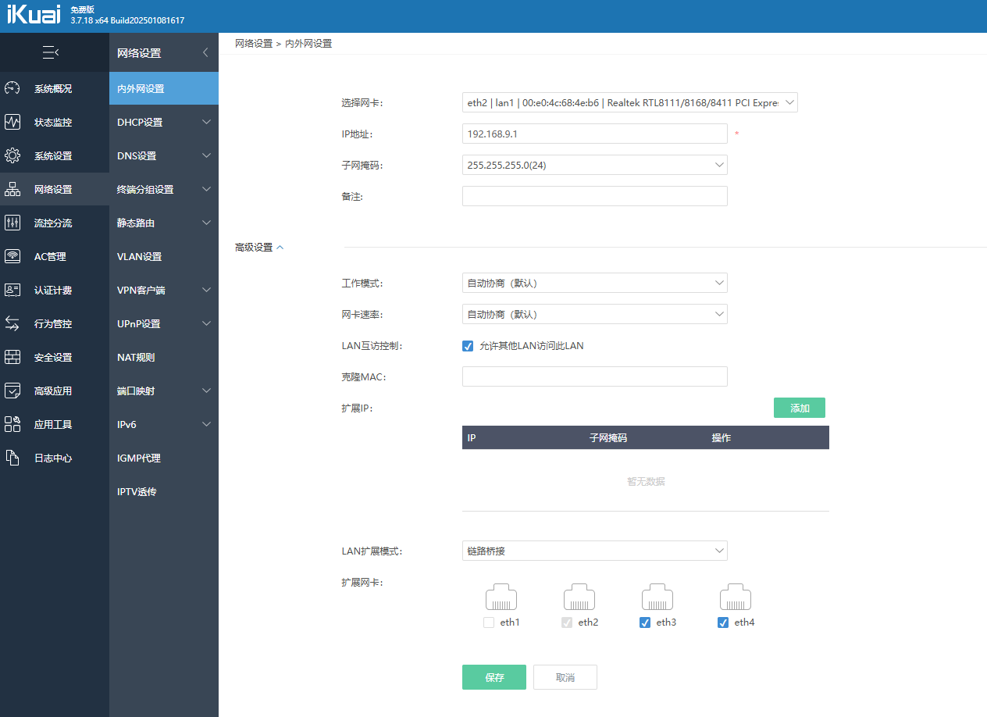The height and width of the screenshot is (717, 987).
Task: Click the 系统概况 dashboard gauge icon
Action: (12, 88)
